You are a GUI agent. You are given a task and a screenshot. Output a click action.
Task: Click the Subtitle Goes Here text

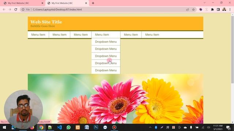(42, 26)
